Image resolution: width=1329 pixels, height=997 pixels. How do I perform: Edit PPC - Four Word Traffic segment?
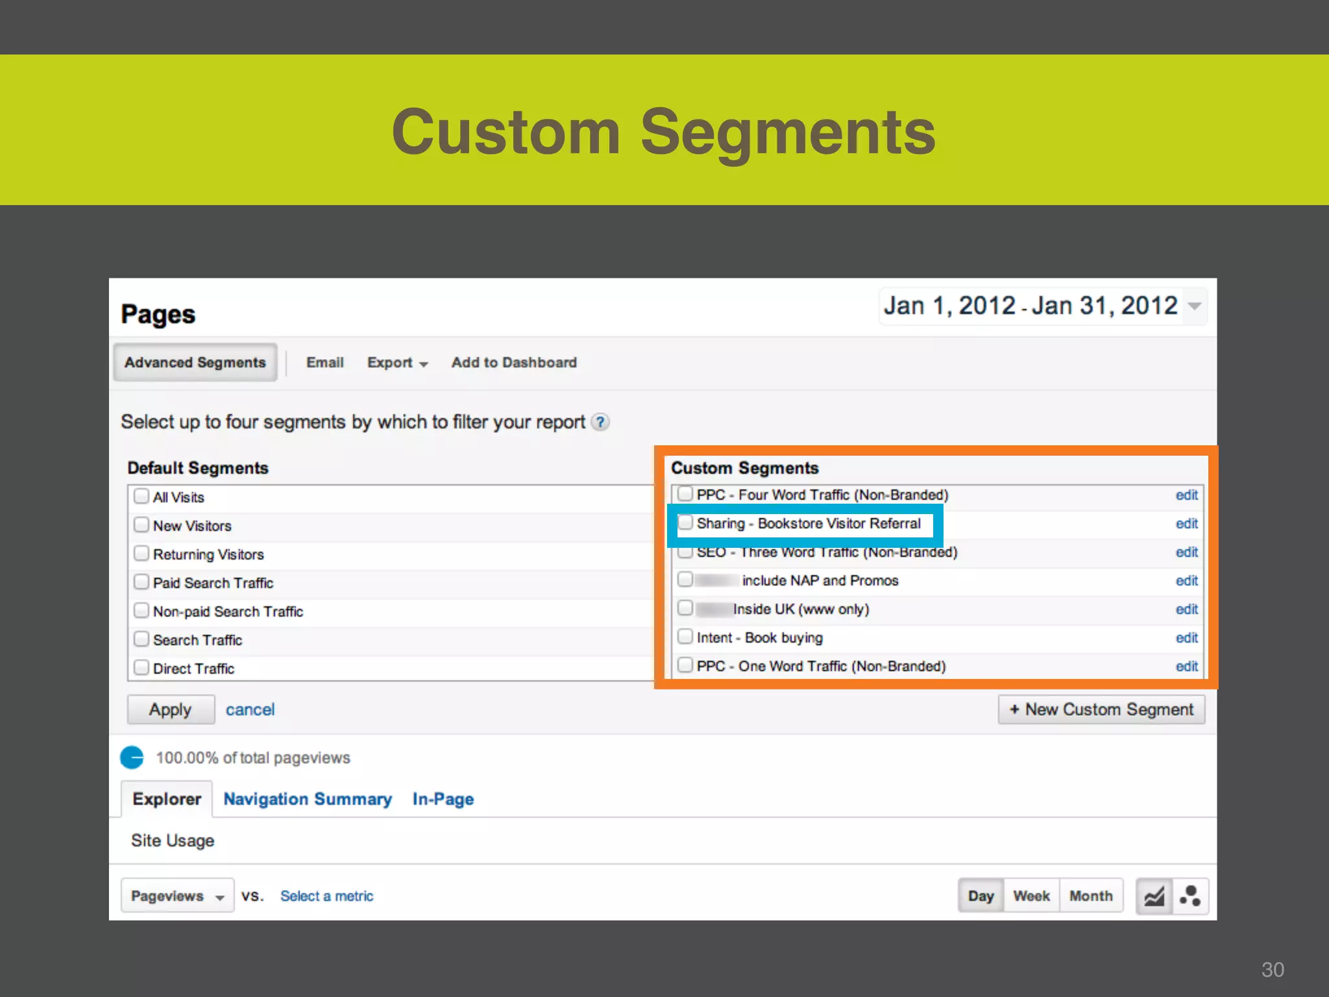[x=1187, y=495]
